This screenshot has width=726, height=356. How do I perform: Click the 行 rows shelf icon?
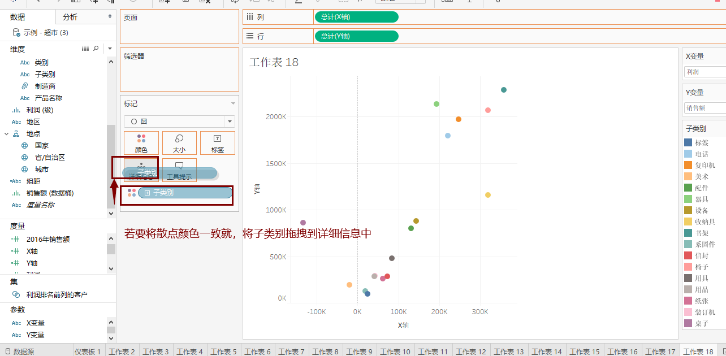point(249,36)
